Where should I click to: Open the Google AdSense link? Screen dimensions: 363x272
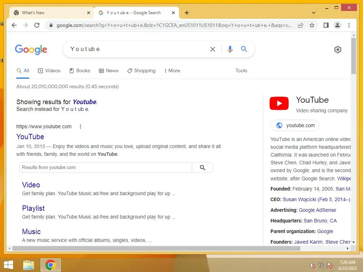pos(317,210)
